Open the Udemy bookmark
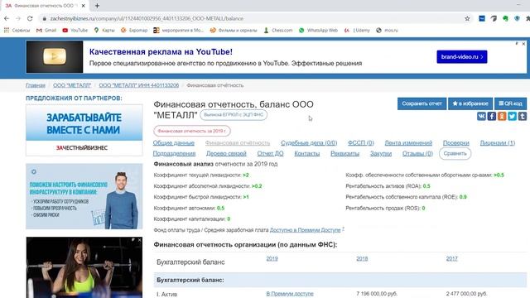Screen dimensions: 530x298 357,31
